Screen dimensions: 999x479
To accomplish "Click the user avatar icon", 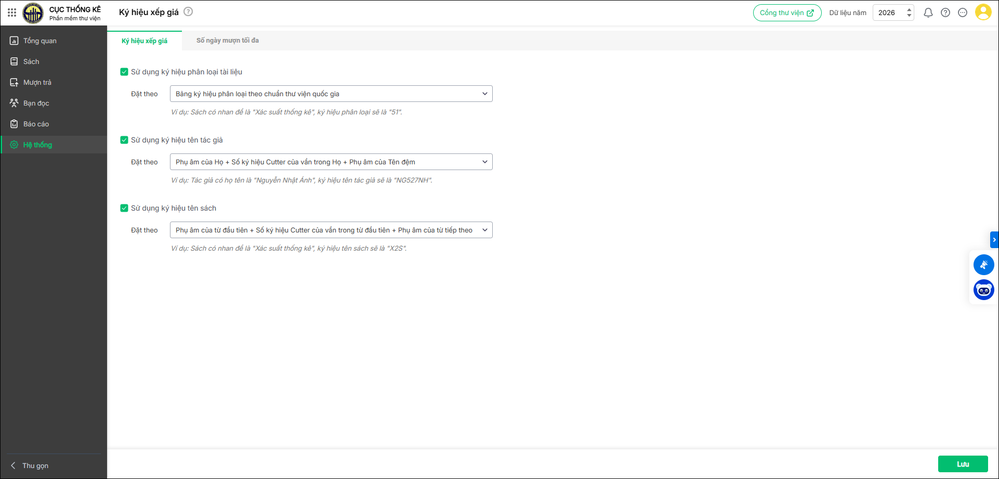I will point(983,12).
